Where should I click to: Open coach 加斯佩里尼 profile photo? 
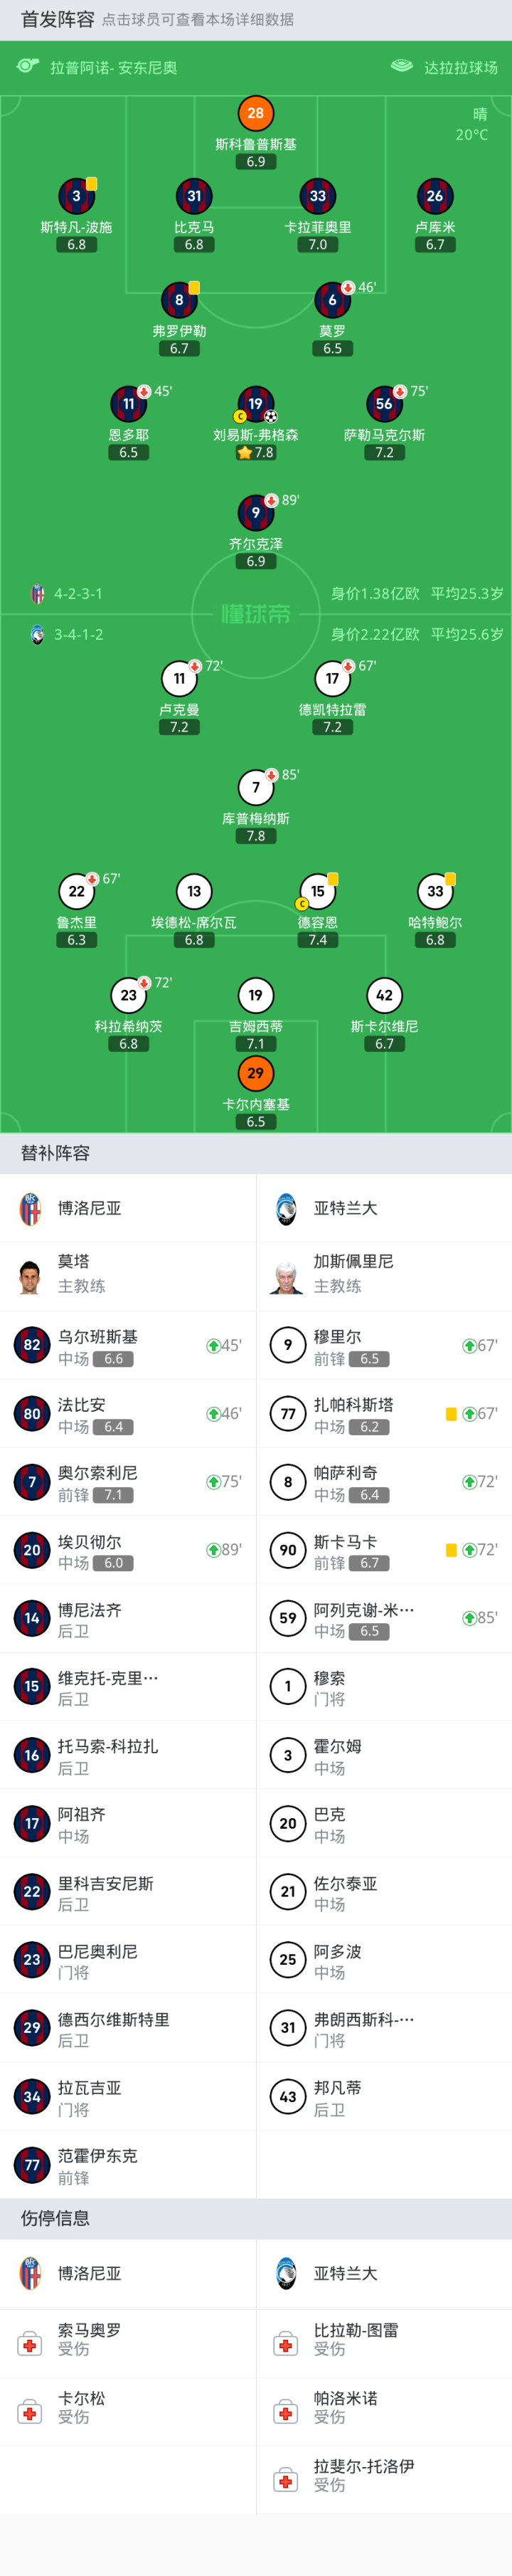pos(287,1277)
